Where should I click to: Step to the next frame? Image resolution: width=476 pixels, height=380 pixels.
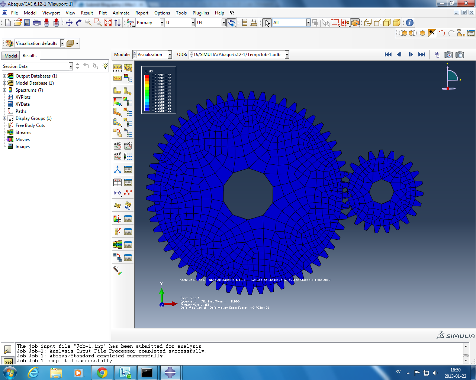coord(411,55)
